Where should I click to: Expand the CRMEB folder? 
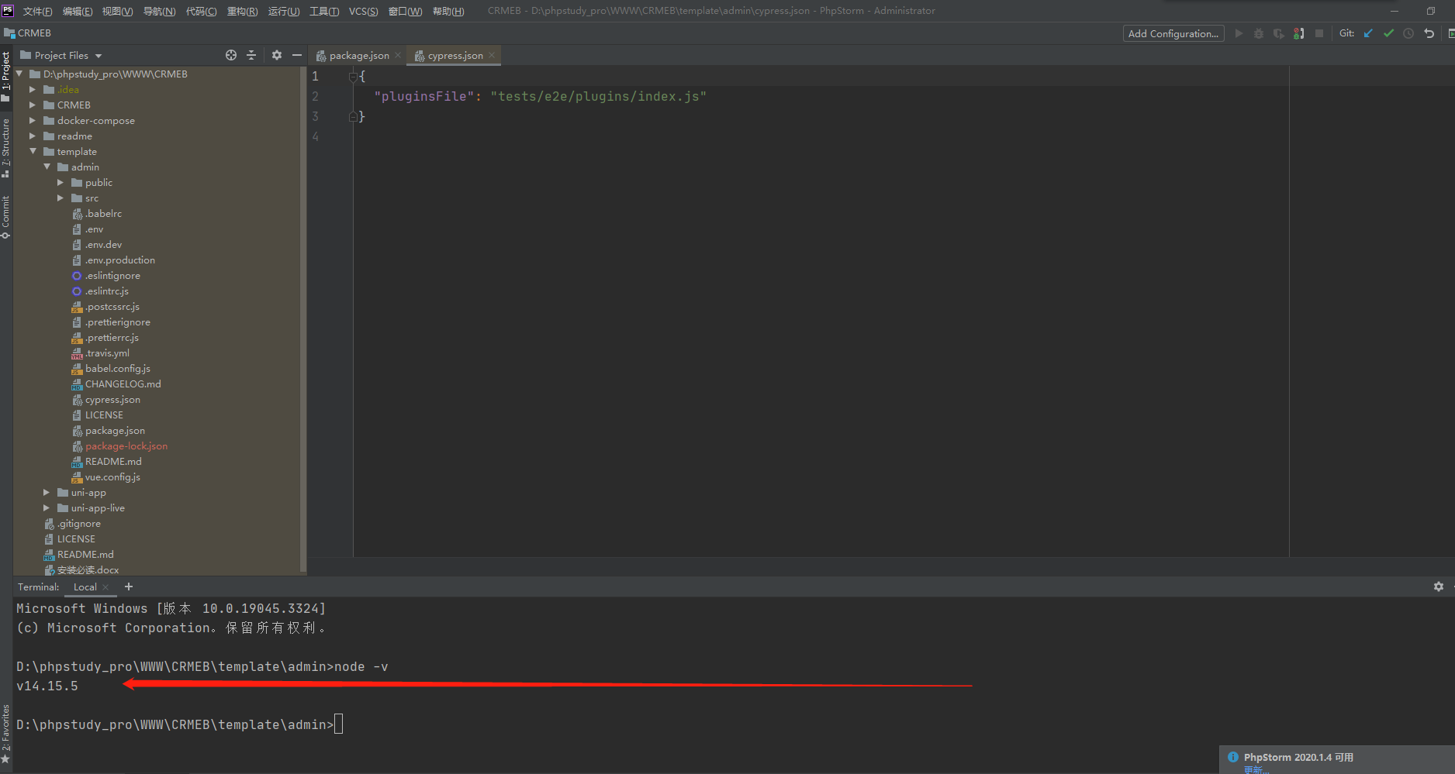[33, 105]
